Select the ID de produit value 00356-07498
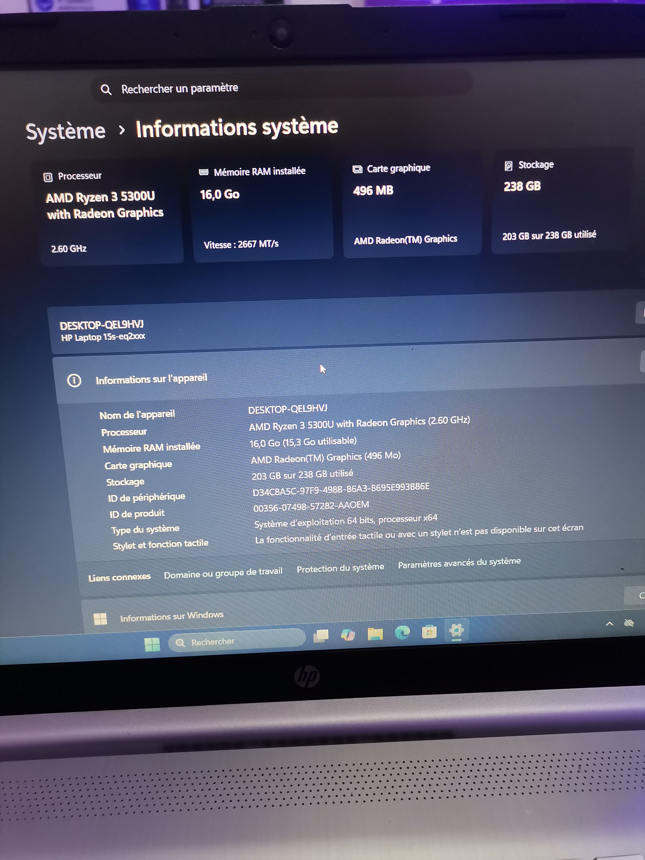645x860 pixels. click(311, 506)
